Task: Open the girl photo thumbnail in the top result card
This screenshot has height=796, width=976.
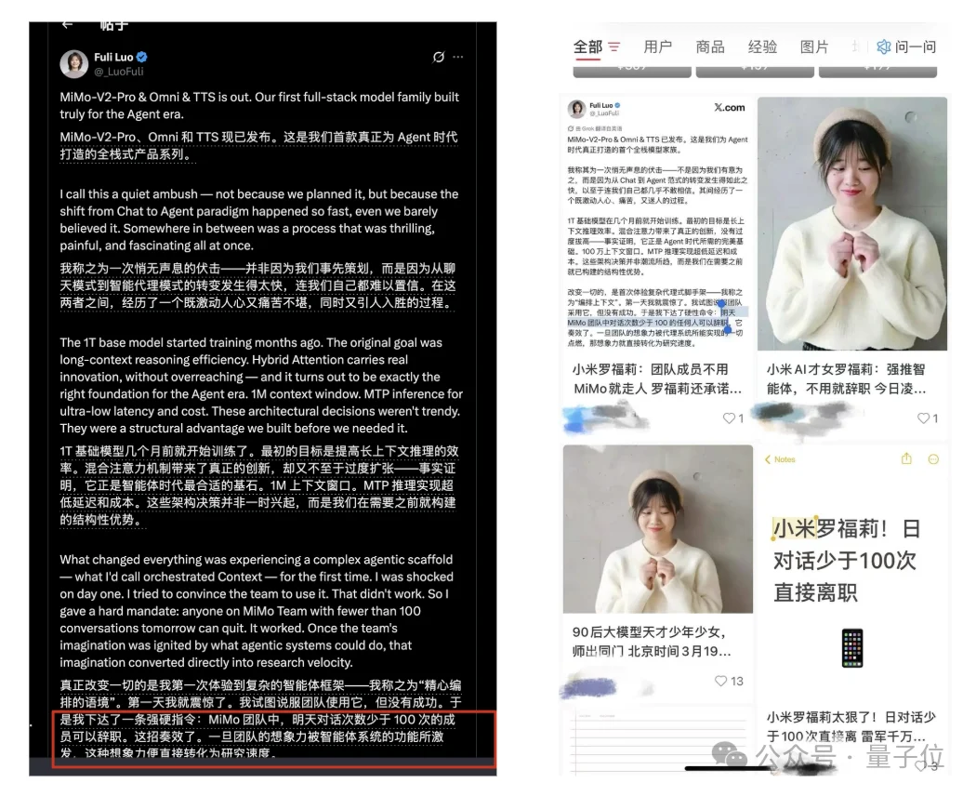Action: pyautogui.click(x=852, y=223)
